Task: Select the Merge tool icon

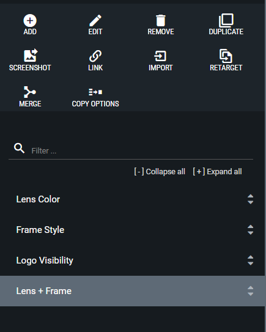Action: pos(30,92)
